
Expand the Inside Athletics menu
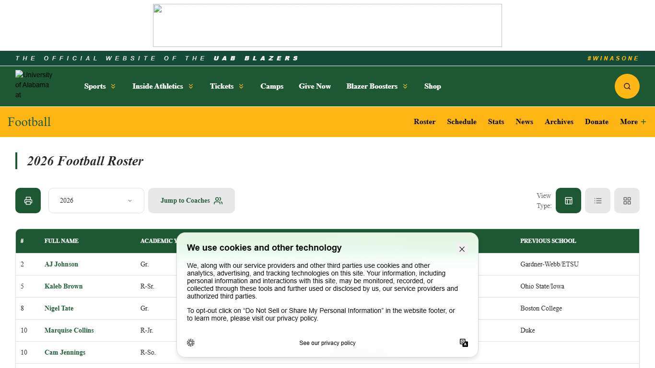coord(163,86)
